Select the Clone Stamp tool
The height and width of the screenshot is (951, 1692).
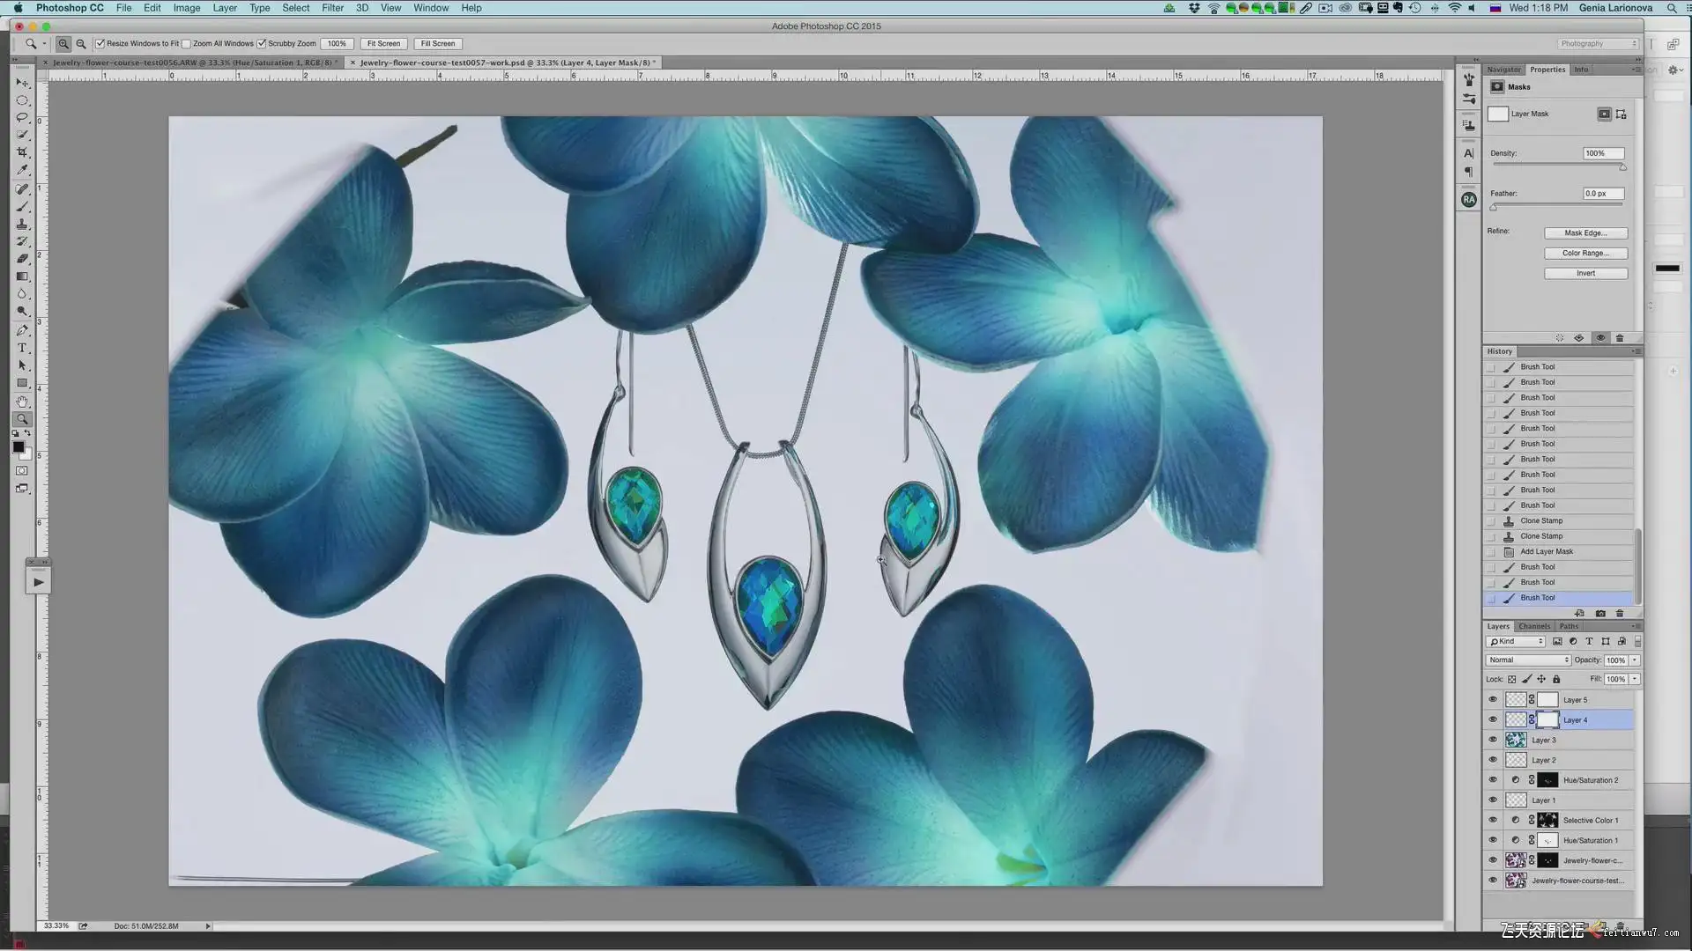coord(22,224)
